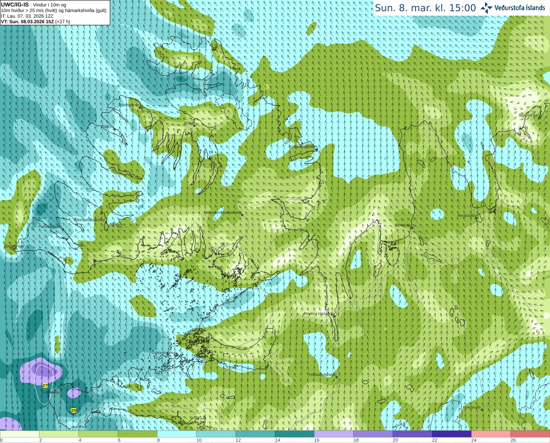Click the 18–20 m/s purple legend swatch
Viewport: 550px width, 443px height.
[373, 434]
